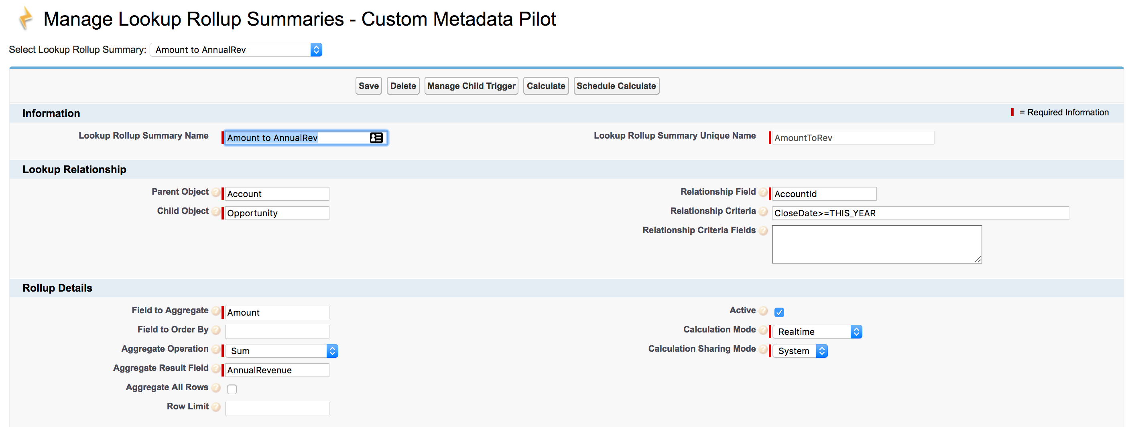Click the help icon next to Parent Object
This screenshot has width=1130, height=427.
pos(216,192)
